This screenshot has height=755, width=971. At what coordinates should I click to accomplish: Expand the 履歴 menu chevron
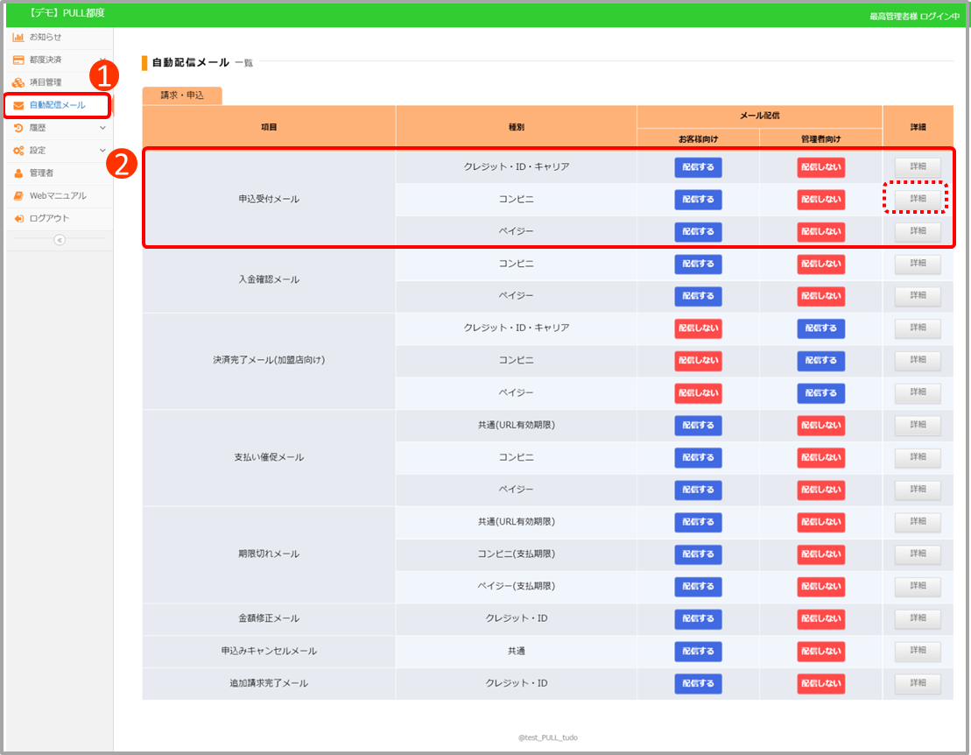tap(102, 128)
